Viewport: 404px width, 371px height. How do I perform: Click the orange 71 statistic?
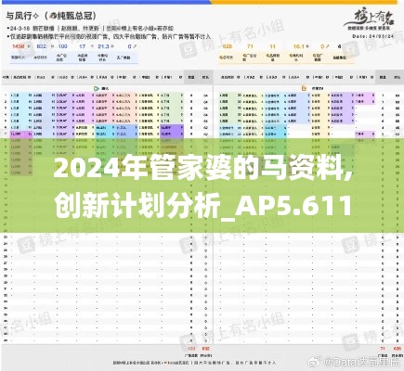pyautogui.click(x=250, y=46)
